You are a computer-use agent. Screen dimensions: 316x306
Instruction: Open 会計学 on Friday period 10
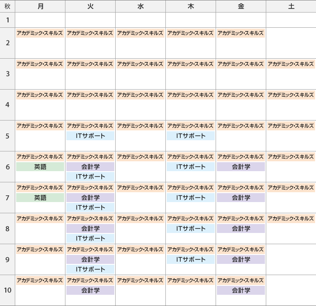tap(241, 290)
